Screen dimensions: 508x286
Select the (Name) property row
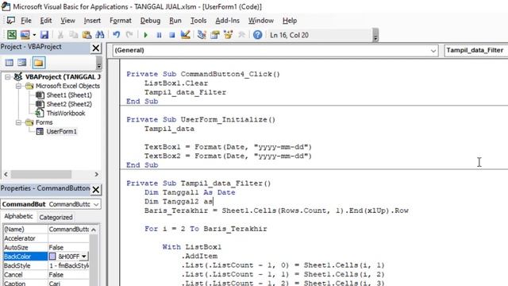click(46, 230)
